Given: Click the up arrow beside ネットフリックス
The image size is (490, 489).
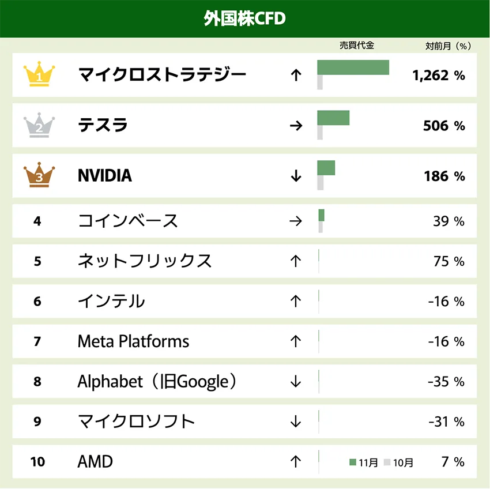Looking at the screenshot, I should pos(296,261).
